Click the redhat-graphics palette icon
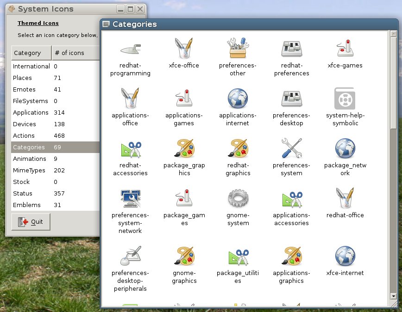 coord(238,148)
